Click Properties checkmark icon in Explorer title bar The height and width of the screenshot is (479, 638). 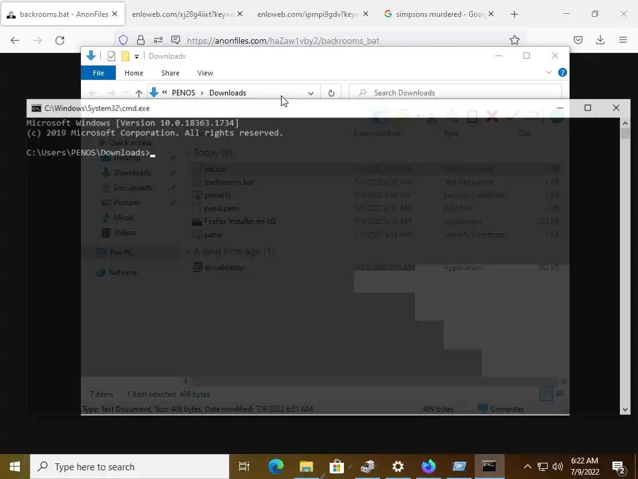tap(111, 56)
